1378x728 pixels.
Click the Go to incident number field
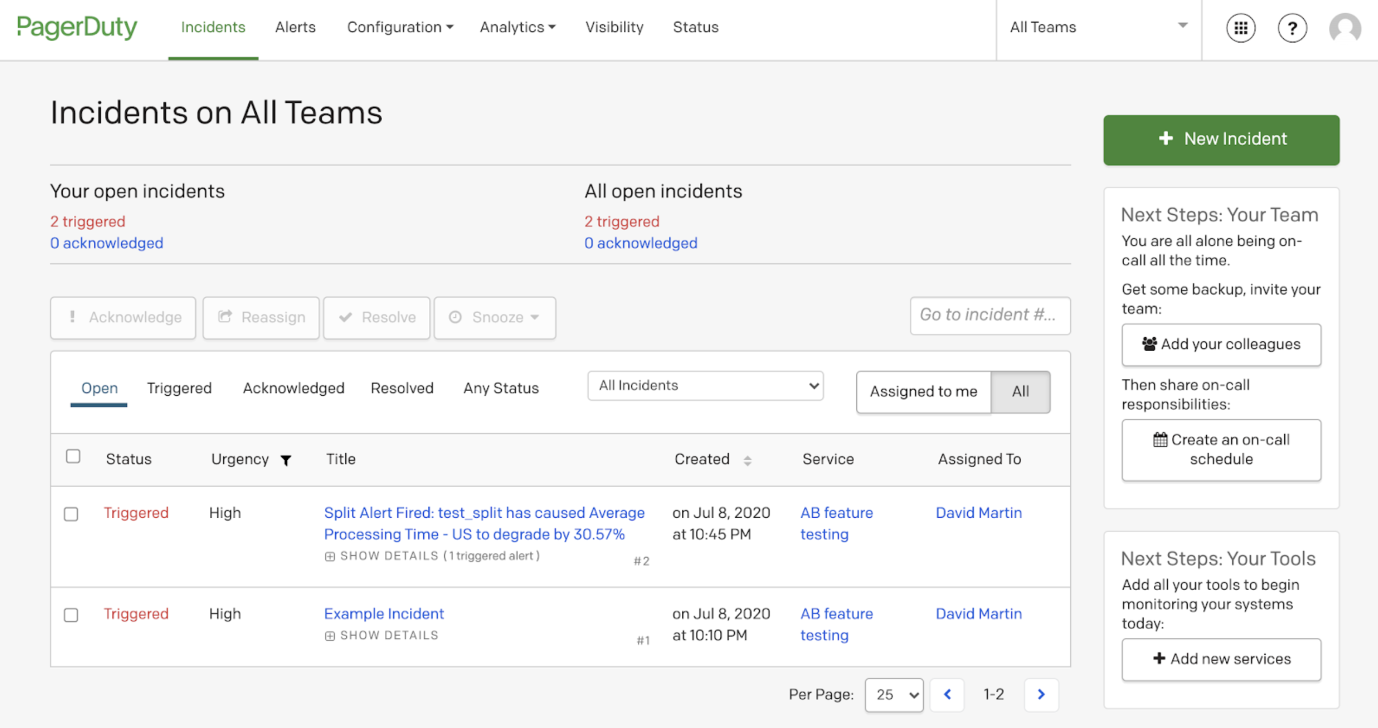(990, 315)
